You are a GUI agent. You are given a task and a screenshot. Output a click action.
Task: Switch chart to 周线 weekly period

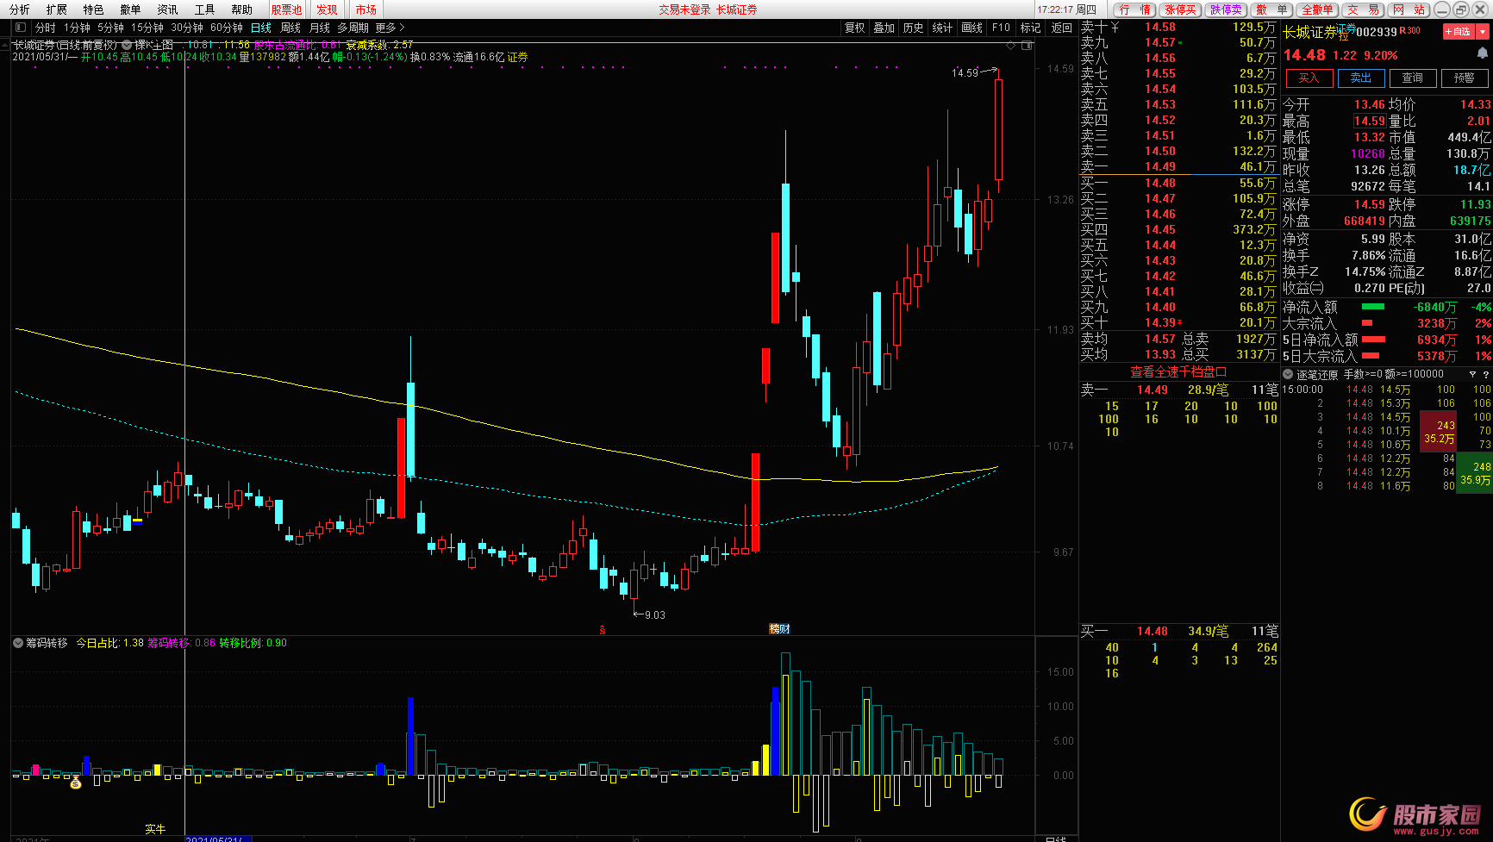pos(290,28)
